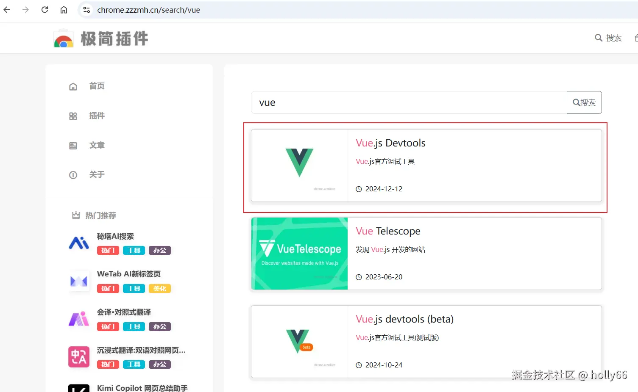
Task: Go back with the browser back arrow
Action: point(7,10)
